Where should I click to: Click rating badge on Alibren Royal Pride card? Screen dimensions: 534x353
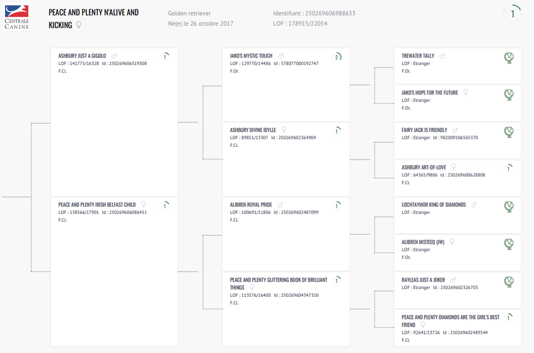click(x=337, y=206)
